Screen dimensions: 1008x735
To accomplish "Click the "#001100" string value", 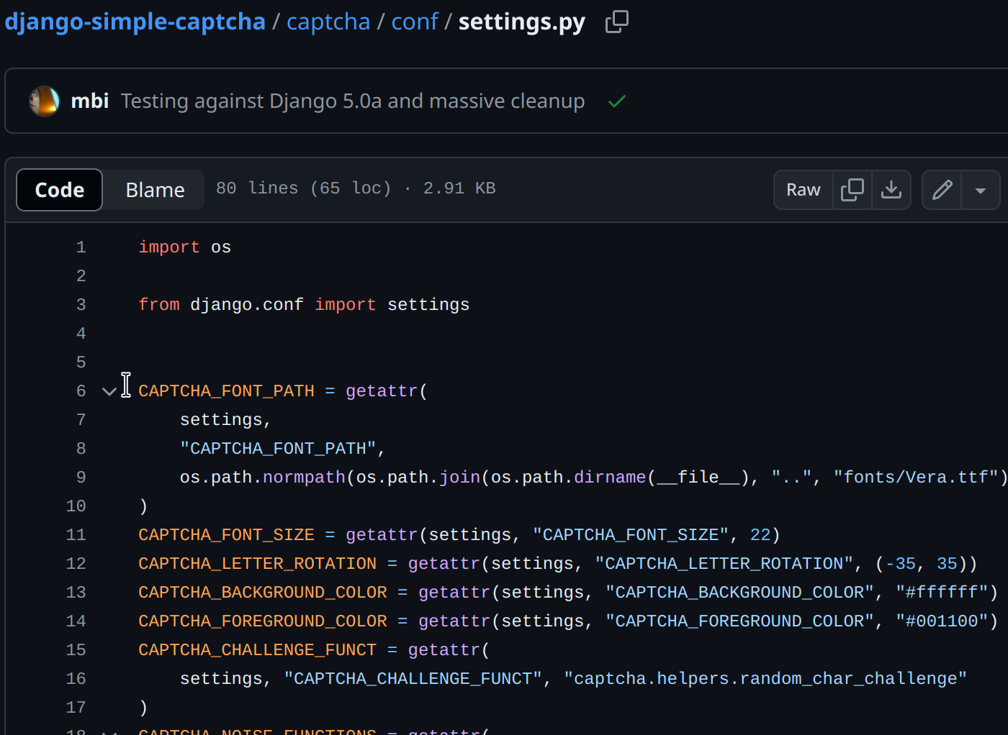I will [942, 621].
